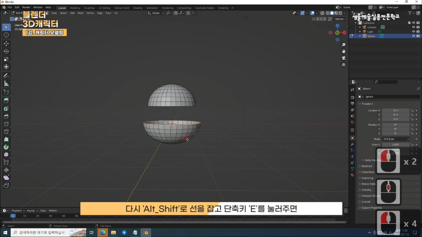This screenshot has width=422, height=237.
Task: Choose the Rotate tool
Action: (x=6, y=51)
